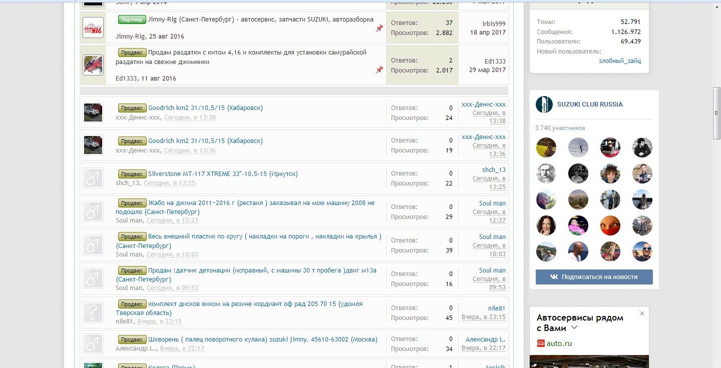This screenshot has width=721, height=368.
Task: Close the Автосервисы рядом ad
Action: pyautogui.click(x=642, y=313)
